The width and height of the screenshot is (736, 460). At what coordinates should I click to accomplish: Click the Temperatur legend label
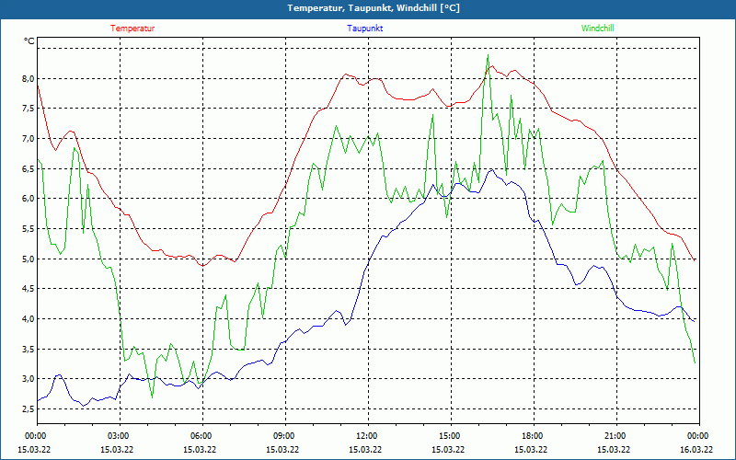132,29
